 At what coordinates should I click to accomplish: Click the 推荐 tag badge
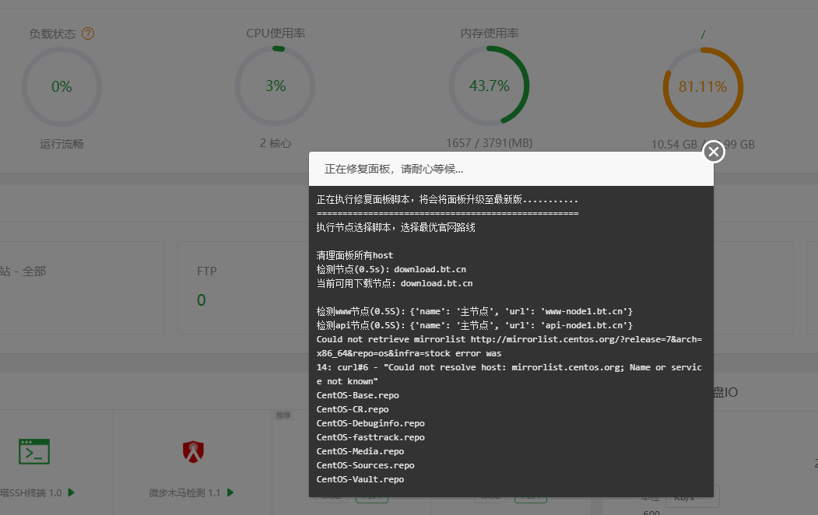pos(283,415)
